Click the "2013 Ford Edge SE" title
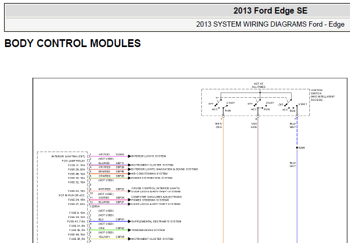Image resolution: width=350 pixels, height=243 pixels. (270, 11)
